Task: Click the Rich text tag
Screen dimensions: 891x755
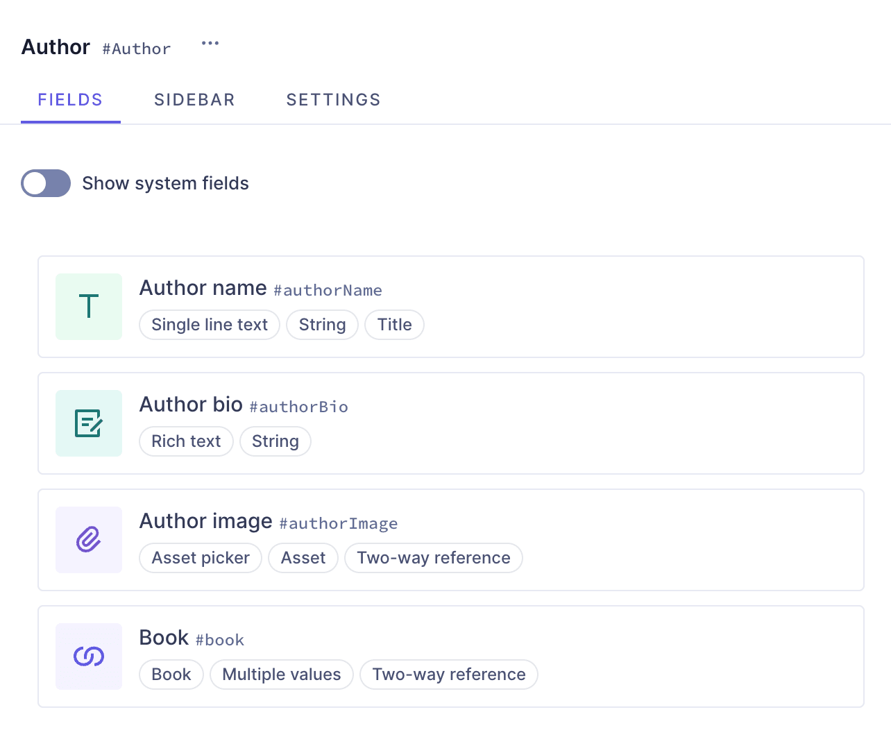Action: (186, 441)
